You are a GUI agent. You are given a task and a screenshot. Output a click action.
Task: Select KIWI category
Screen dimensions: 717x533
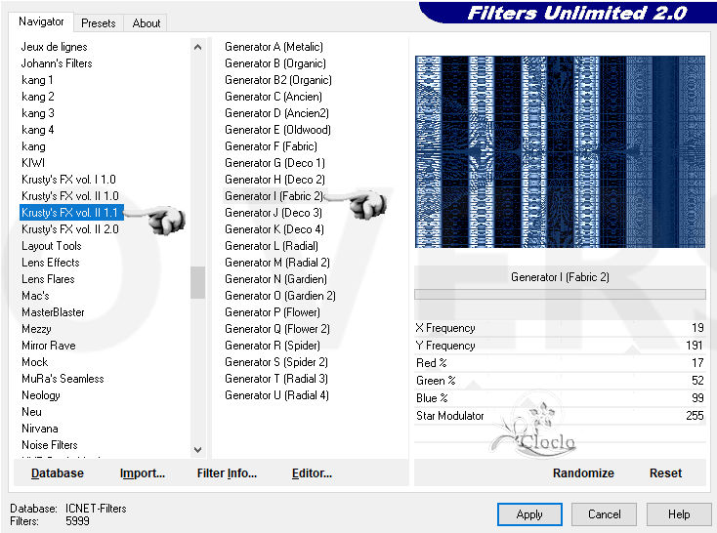click(x=33, y=163)
